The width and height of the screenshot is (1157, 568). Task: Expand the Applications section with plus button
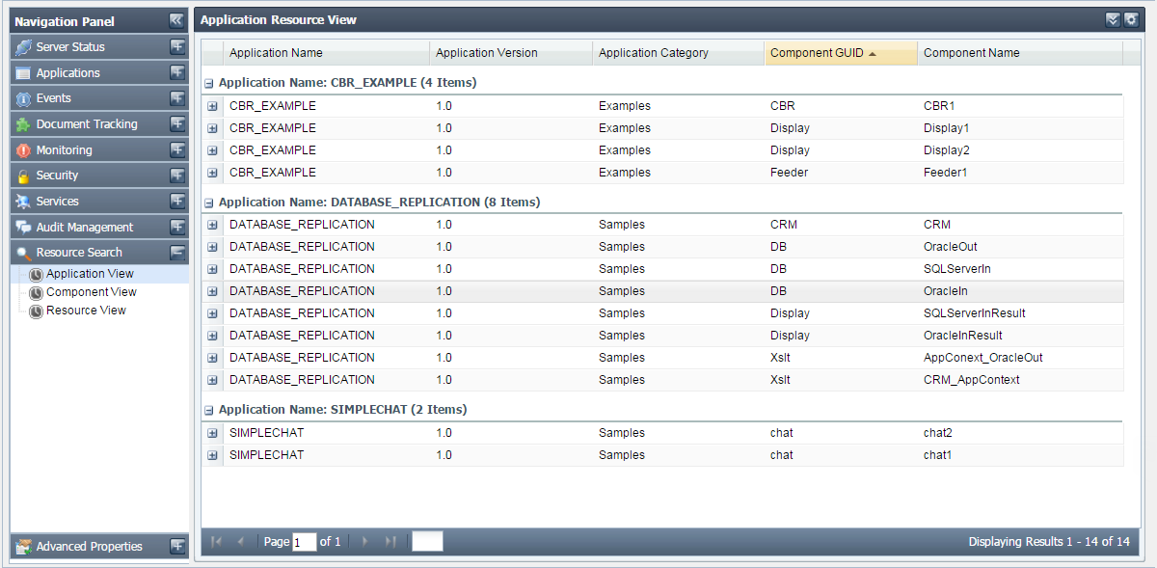pos(177,72)
